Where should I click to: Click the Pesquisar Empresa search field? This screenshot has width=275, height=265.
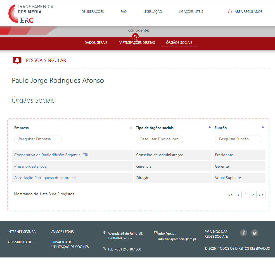click(x=38, y=139)
